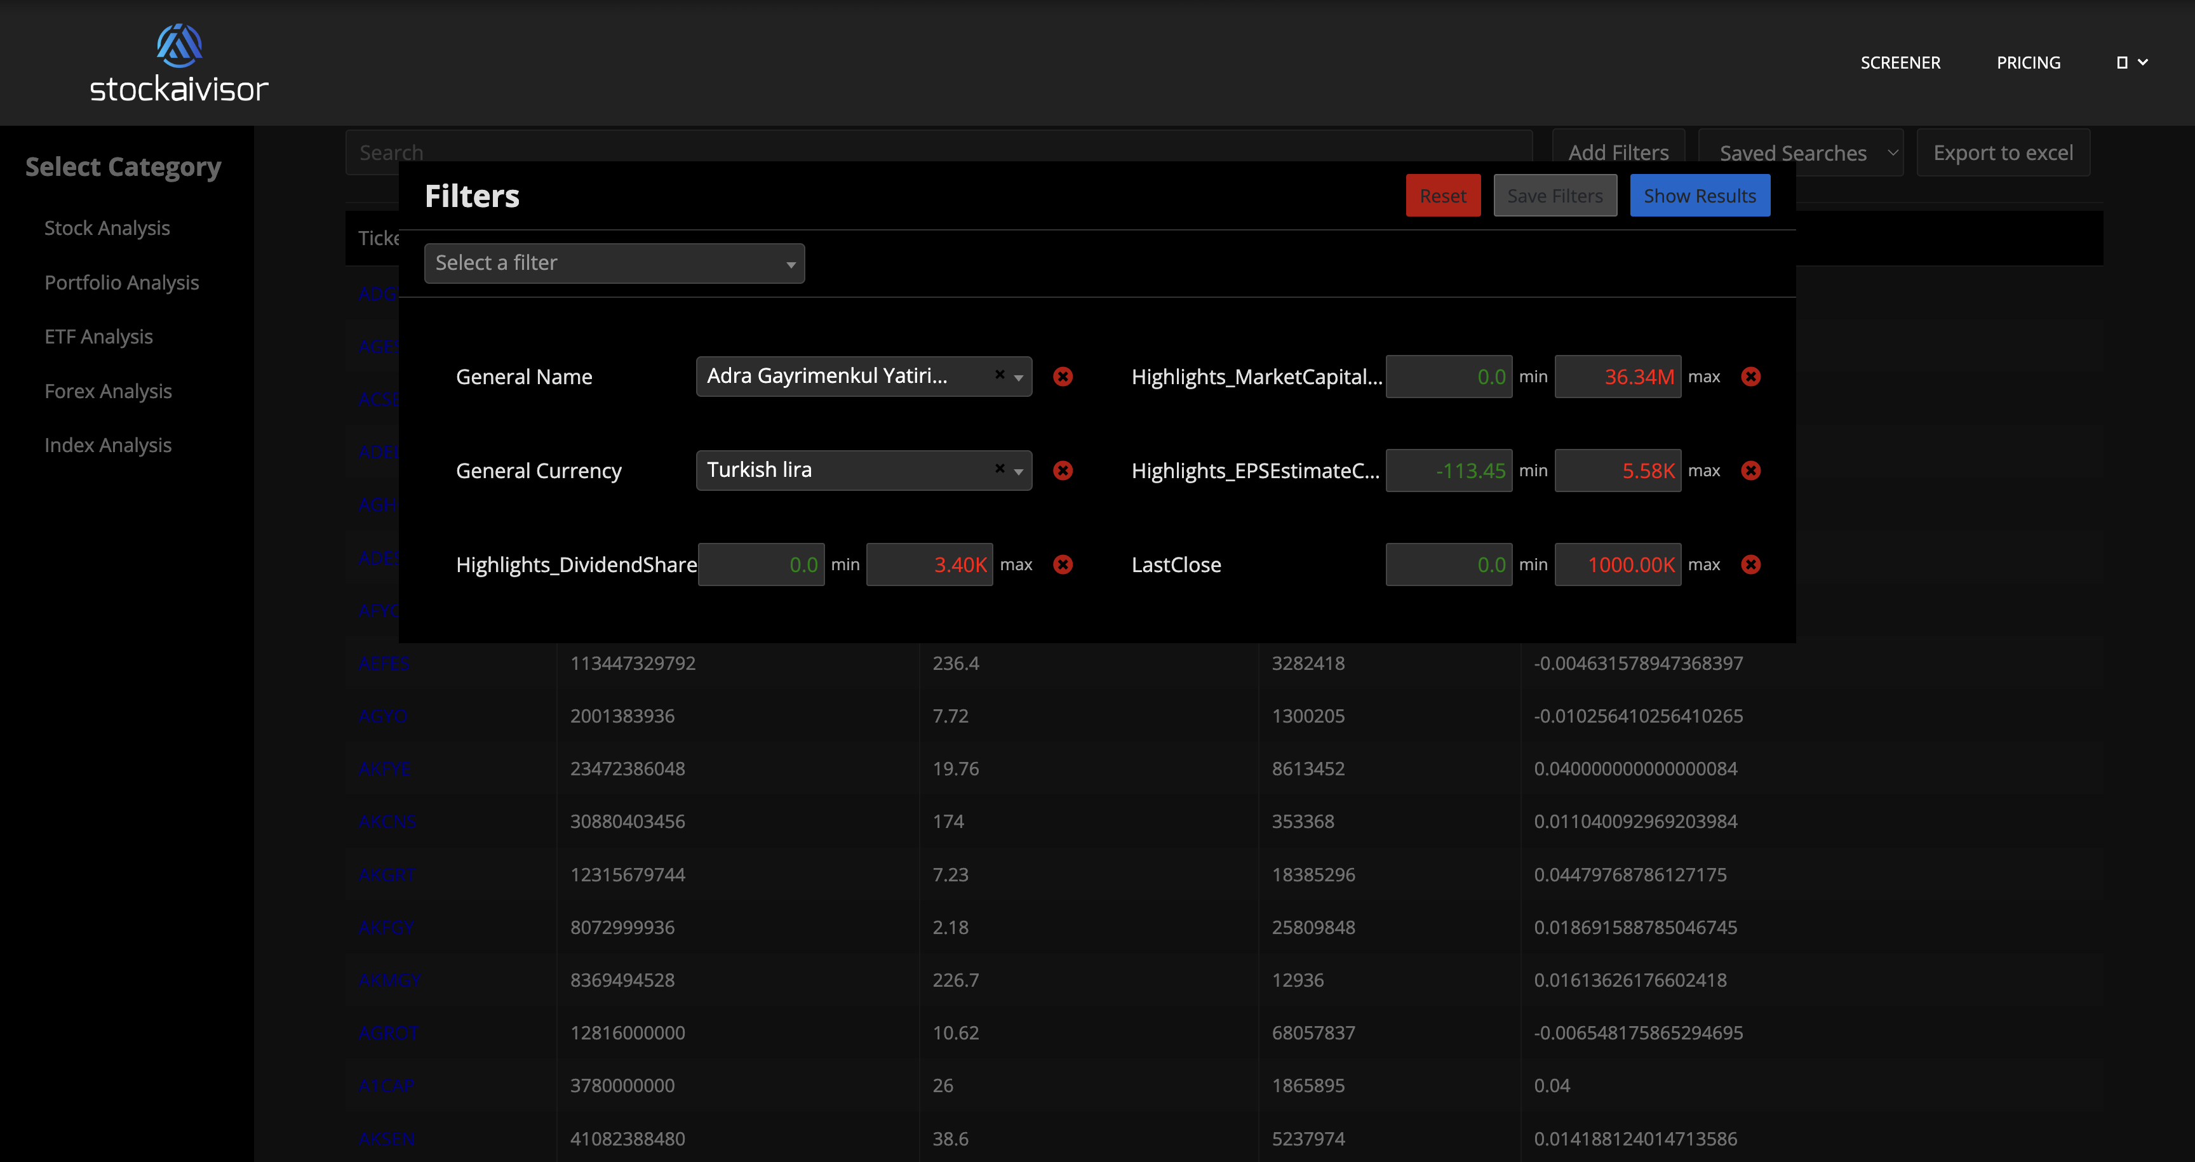Remove the General Currency filter

coord(1063,471)
